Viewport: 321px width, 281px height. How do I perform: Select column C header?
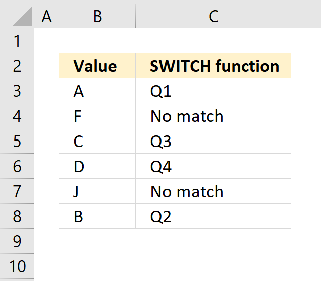(x=213, y=16)
